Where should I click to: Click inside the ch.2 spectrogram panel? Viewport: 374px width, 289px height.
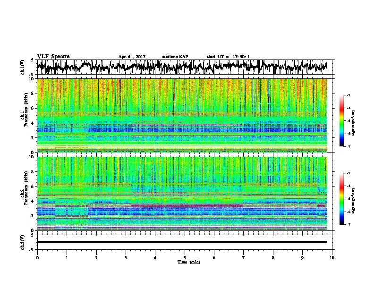[182, 194]
